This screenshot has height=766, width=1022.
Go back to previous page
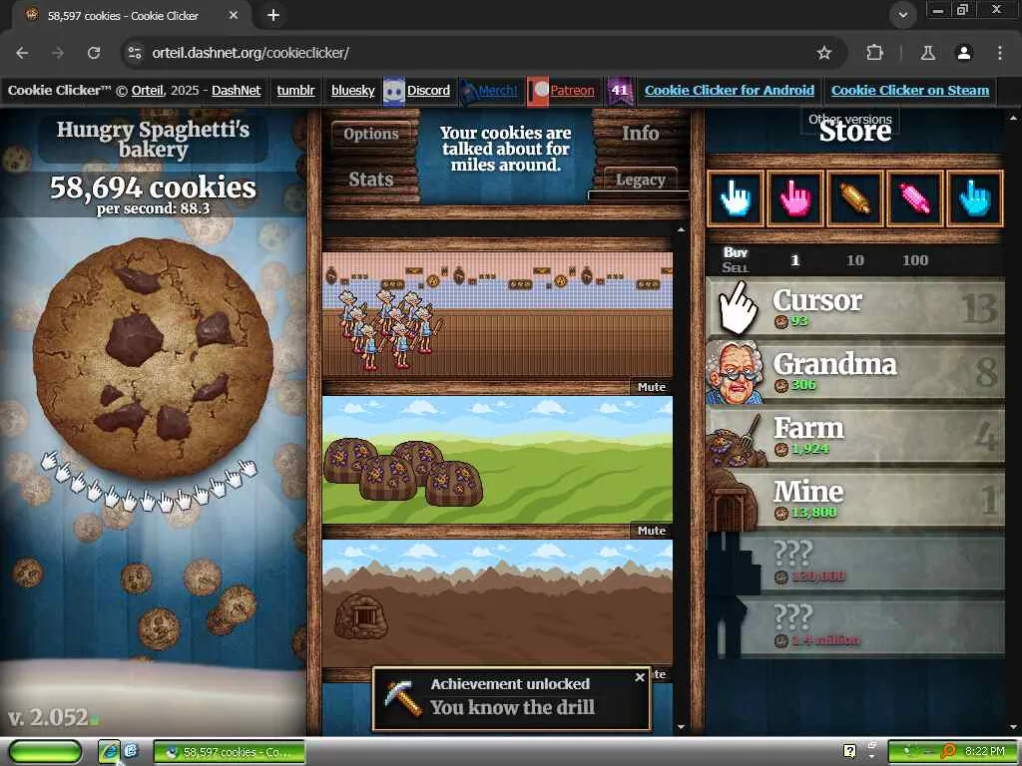pyautogui.click(x=22, y=53)
